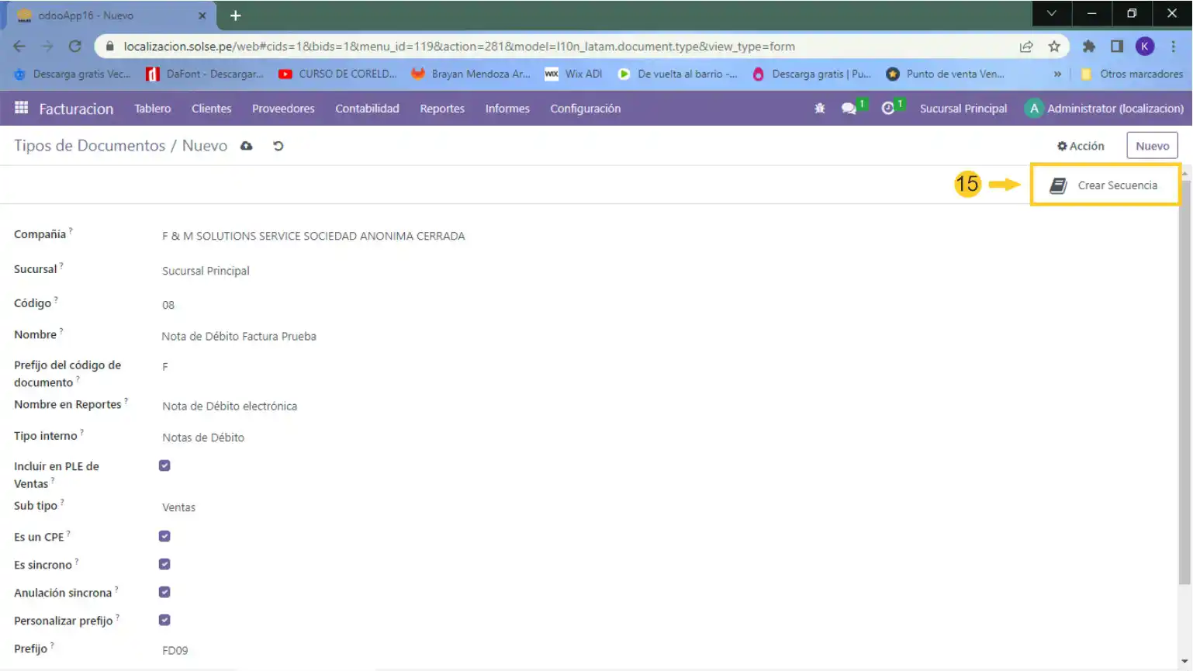Open the Chrome extensions puzzle icon
1193x671 pixels.
(x=1089, y=47)
